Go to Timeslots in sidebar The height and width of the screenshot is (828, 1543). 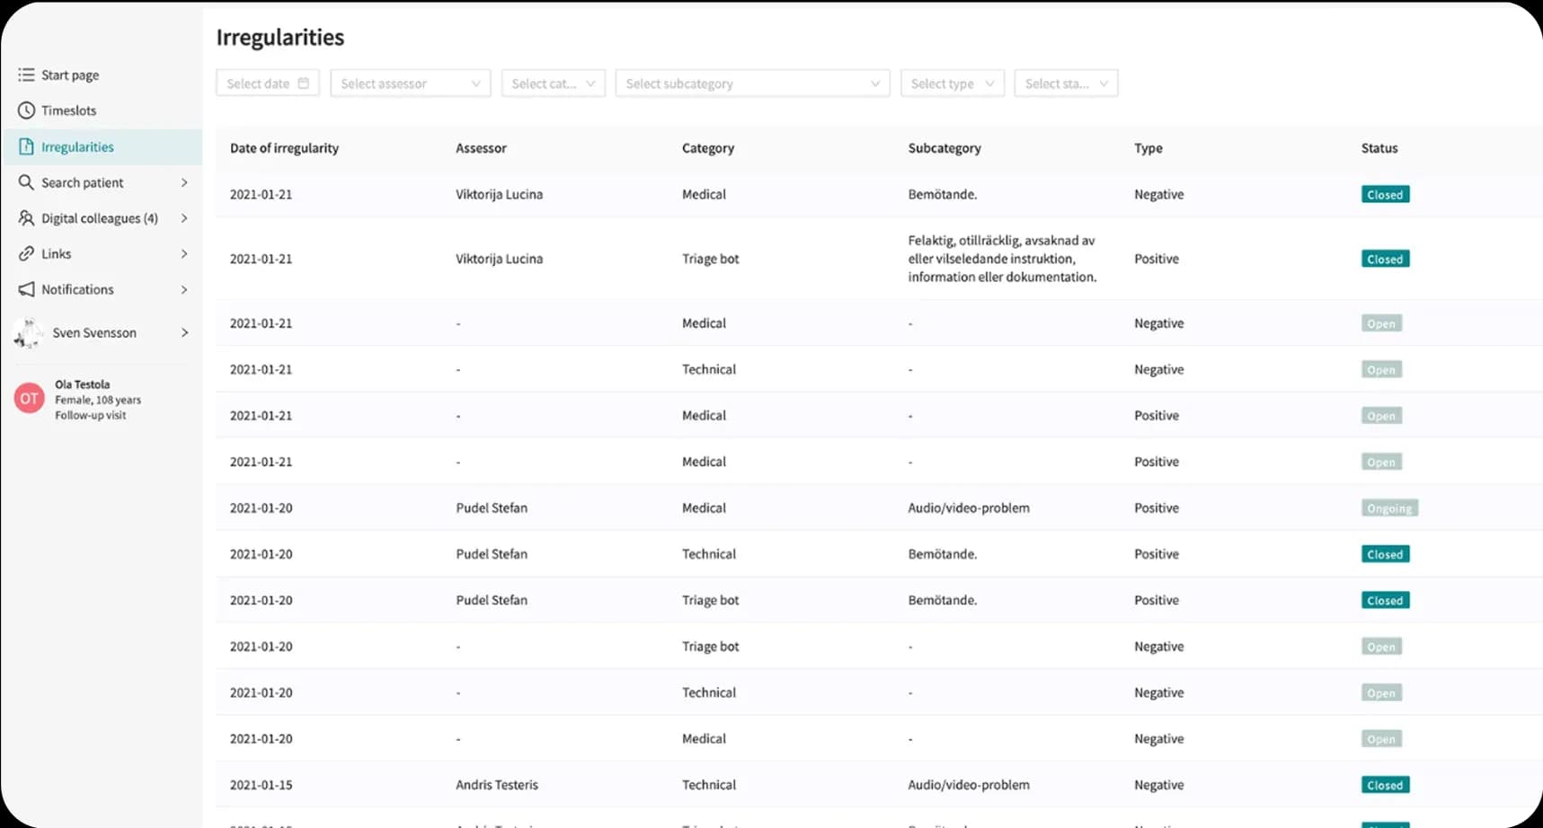pos(68,110)
